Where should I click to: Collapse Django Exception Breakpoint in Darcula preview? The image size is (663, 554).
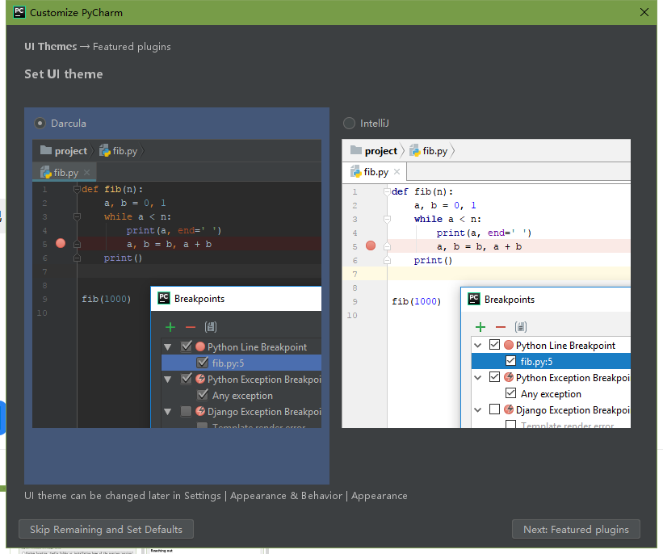pos(168,412)
